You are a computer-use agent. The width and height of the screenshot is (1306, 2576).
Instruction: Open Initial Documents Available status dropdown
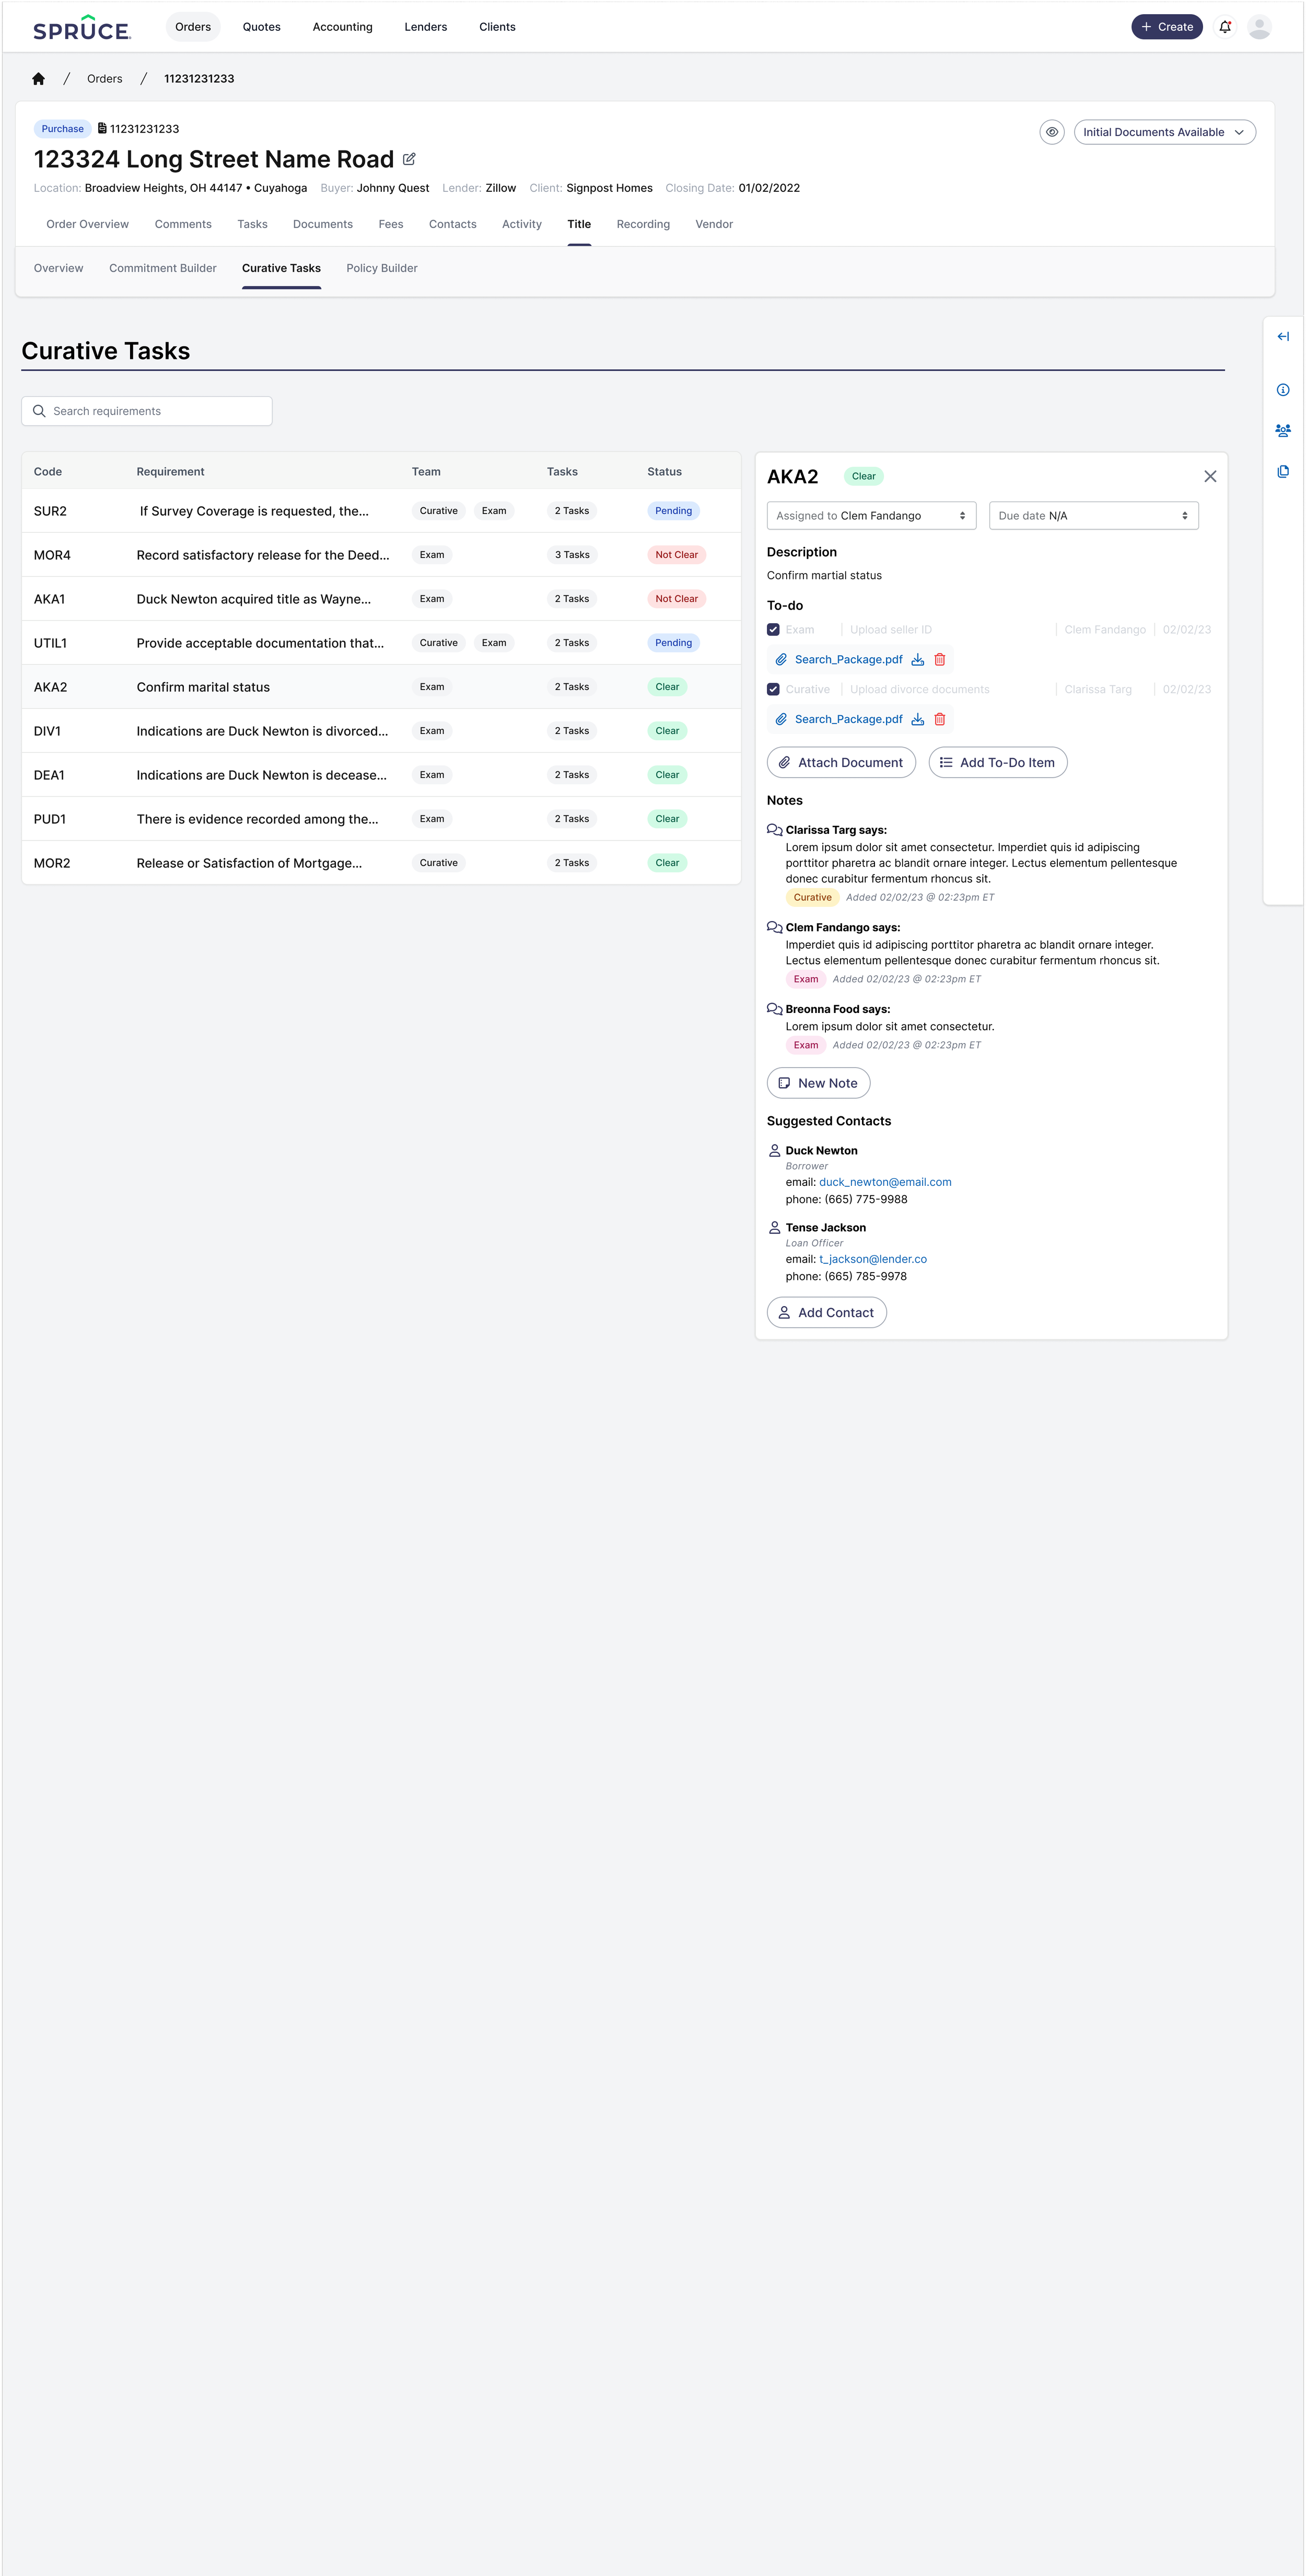(1164, 132)
